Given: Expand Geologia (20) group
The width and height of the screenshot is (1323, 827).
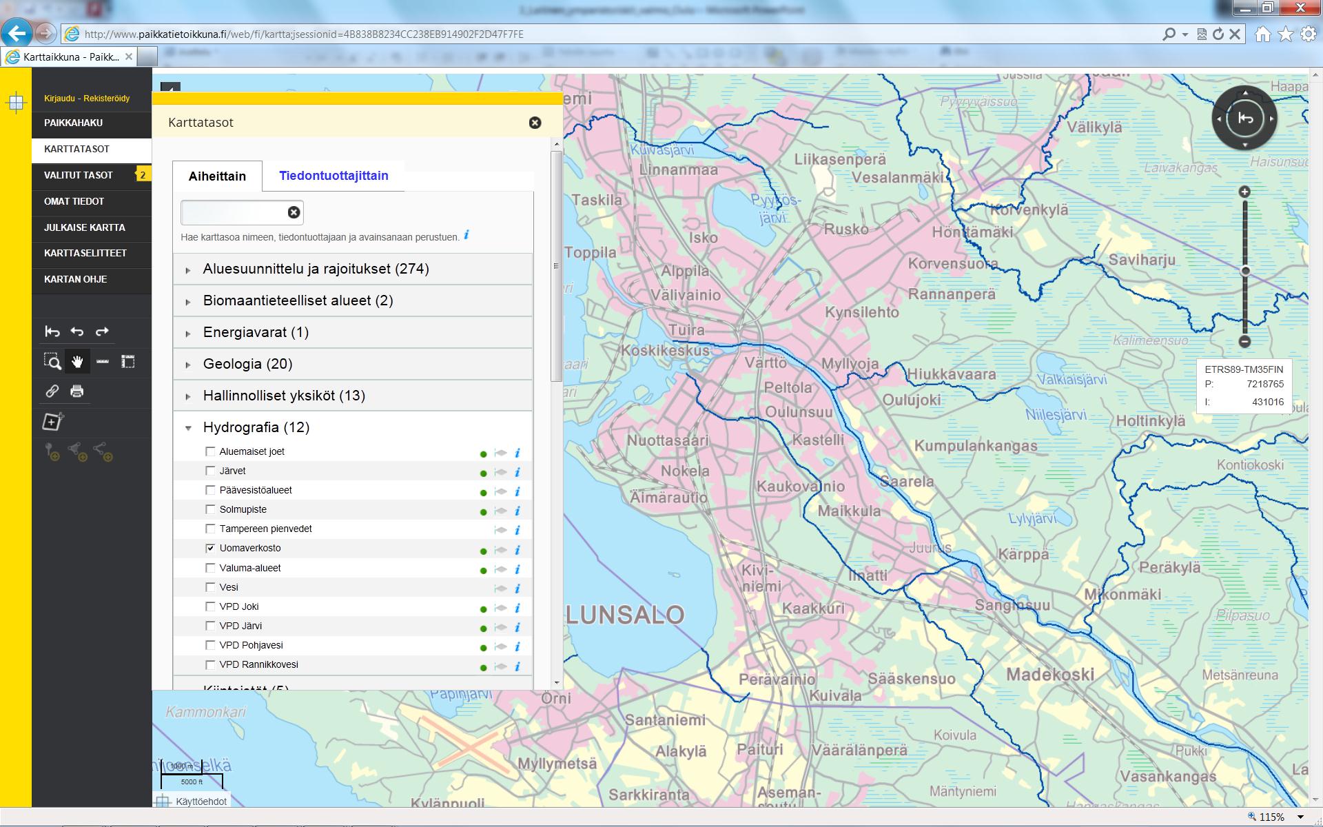Looking at the screenshot, I should 353,364.
